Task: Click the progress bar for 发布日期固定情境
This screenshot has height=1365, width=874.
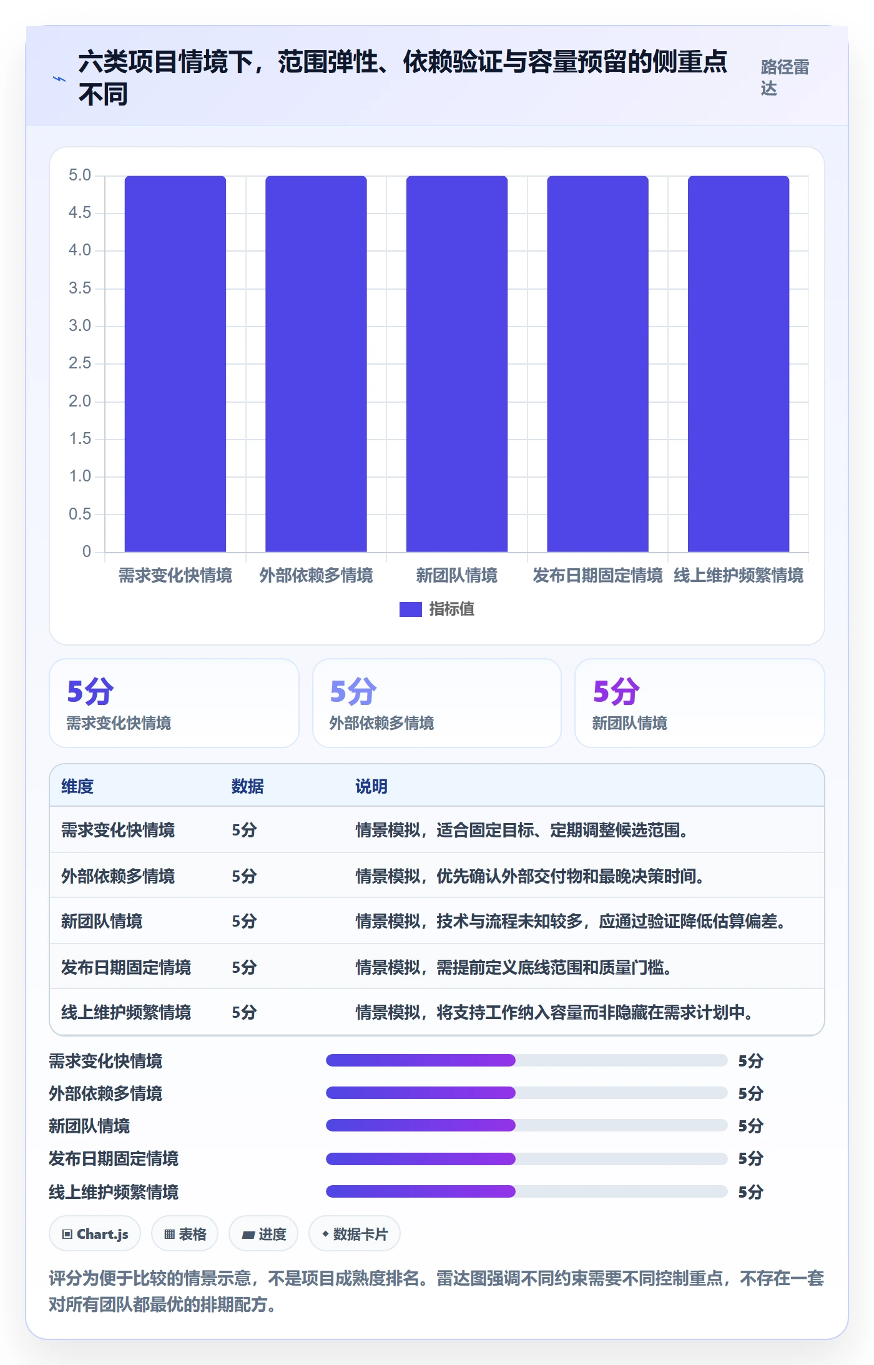Action: pos(527,1159)
